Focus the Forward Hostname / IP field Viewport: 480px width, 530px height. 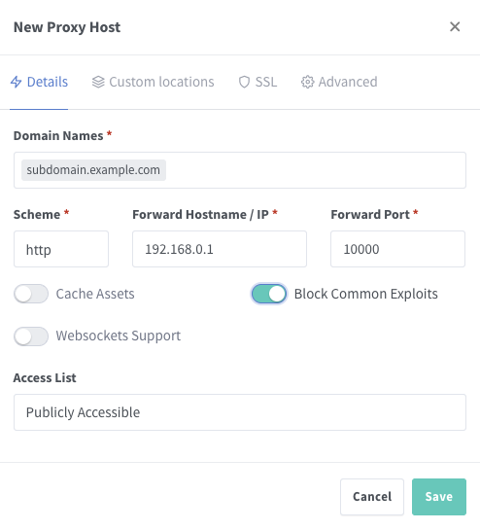pos(220,249)
